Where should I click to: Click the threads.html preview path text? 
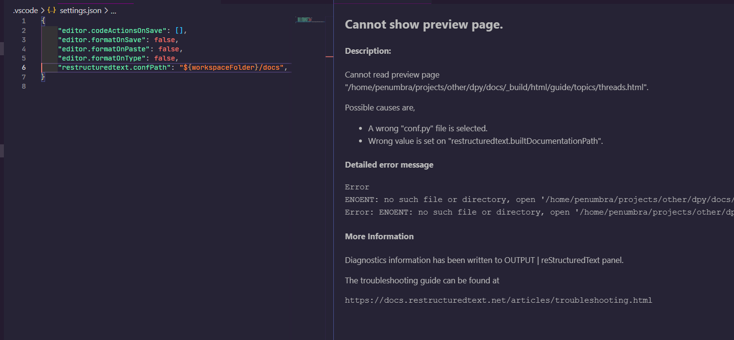click(496, 87)
